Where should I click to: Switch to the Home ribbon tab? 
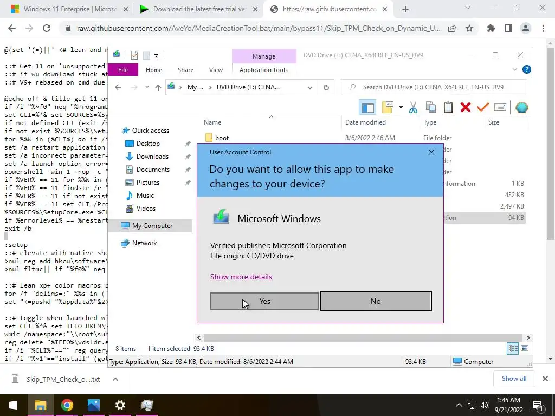(153, 70)
